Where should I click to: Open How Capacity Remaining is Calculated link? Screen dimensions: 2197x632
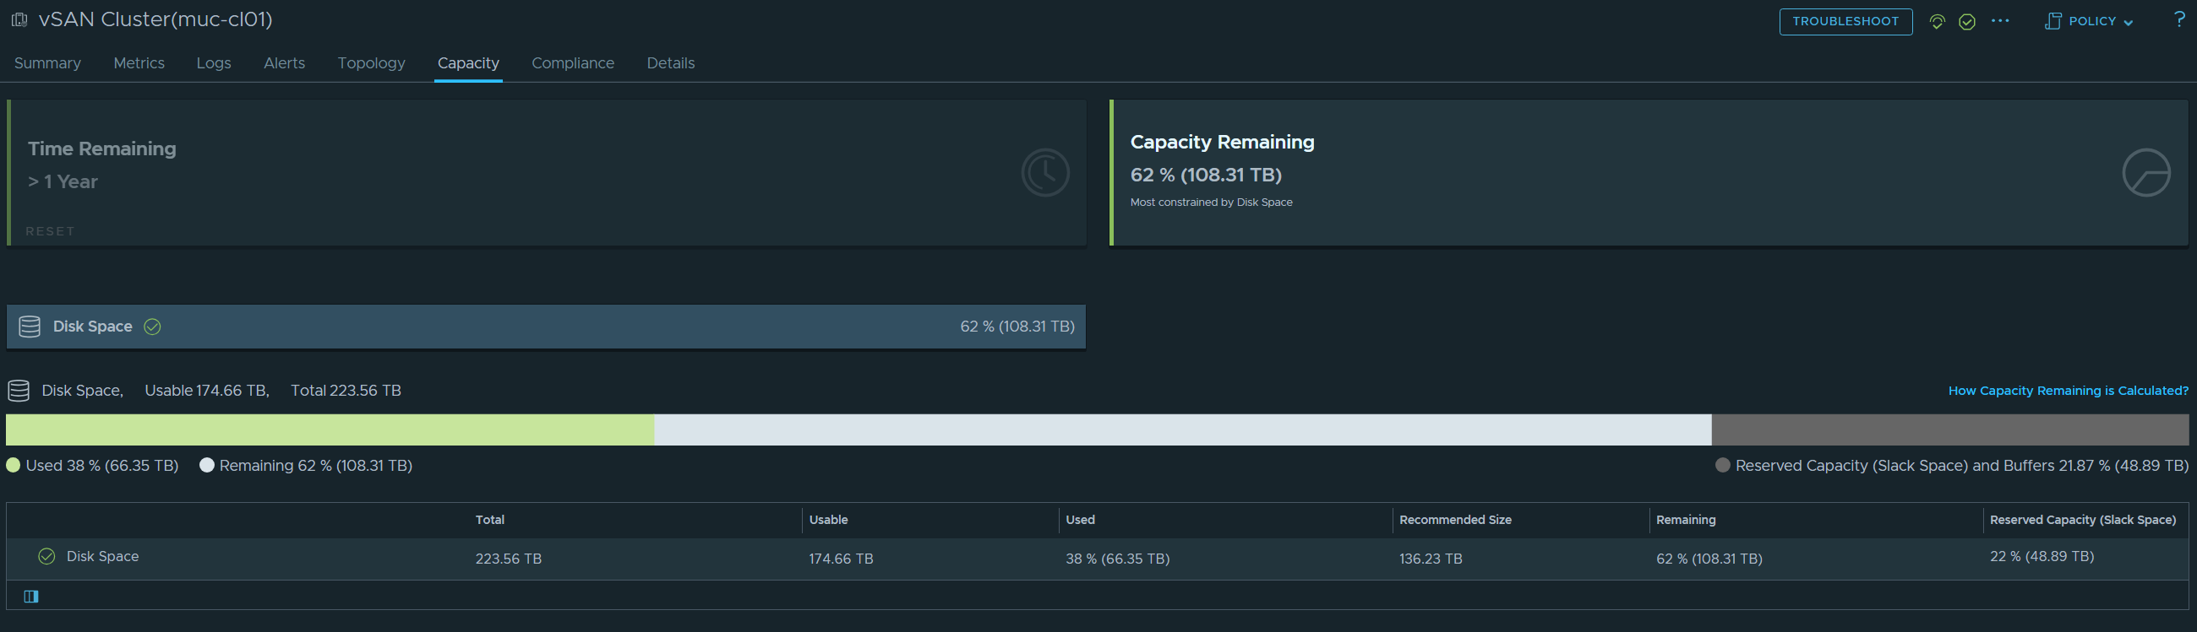(2068, 391)
